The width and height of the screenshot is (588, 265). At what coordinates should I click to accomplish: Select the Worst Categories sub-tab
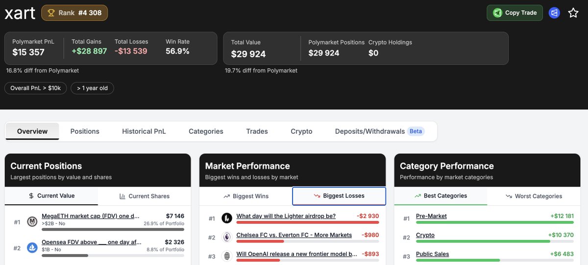pos(534,196)
